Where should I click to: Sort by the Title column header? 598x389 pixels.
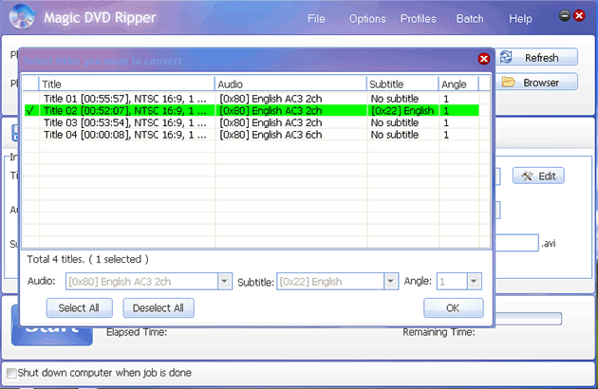(x=126, y=83)
